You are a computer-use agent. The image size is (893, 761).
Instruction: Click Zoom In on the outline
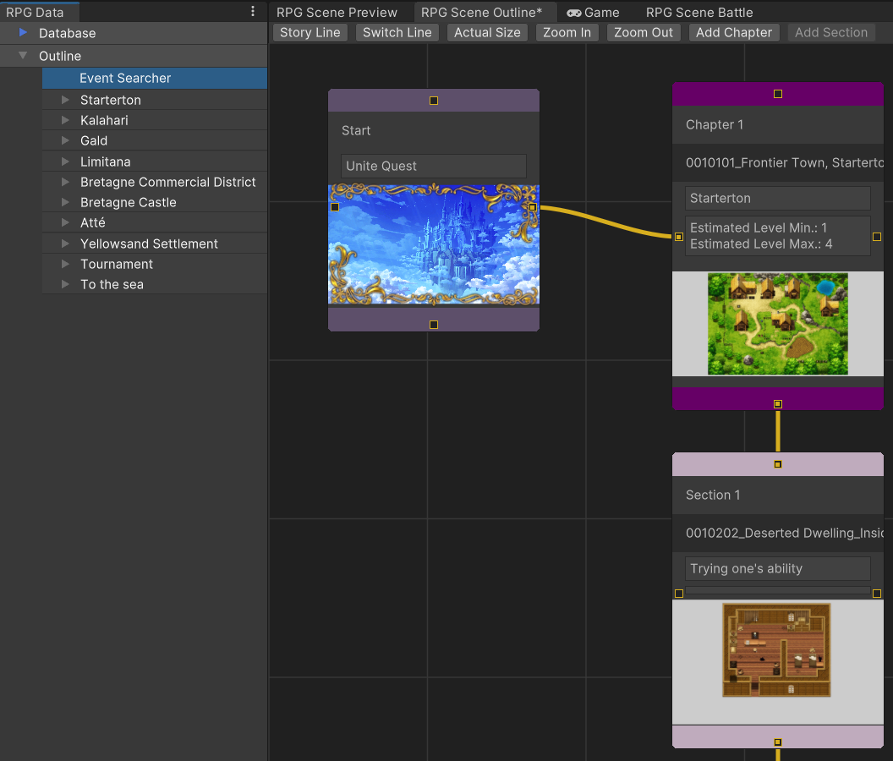[567, 33]
